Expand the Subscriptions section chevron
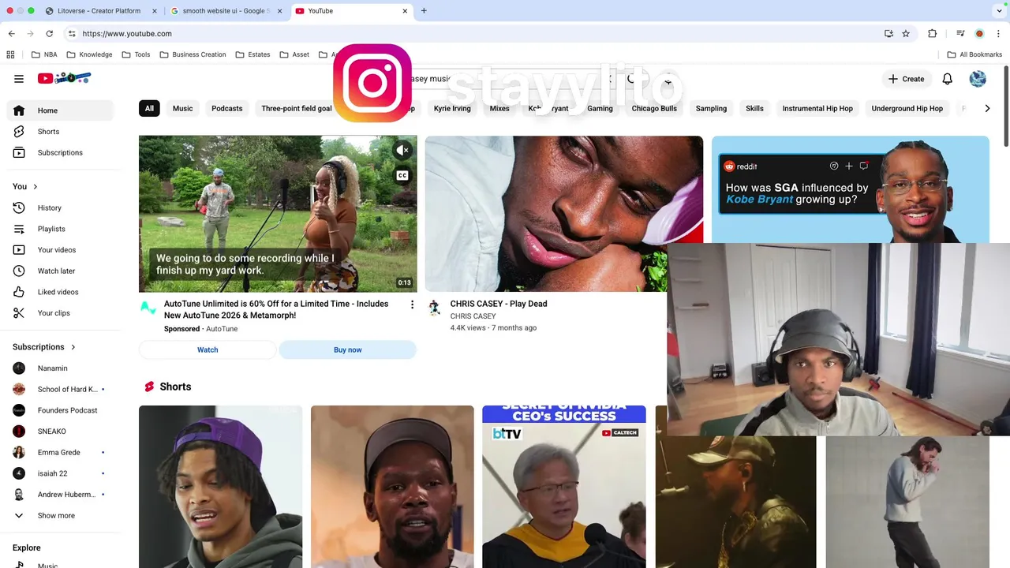Viewport: 1010px width, 568px height. tap(73, 347)
